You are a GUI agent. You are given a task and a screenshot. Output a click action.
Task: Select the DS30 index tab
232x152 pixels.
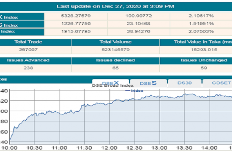click(x=184, y=83)
